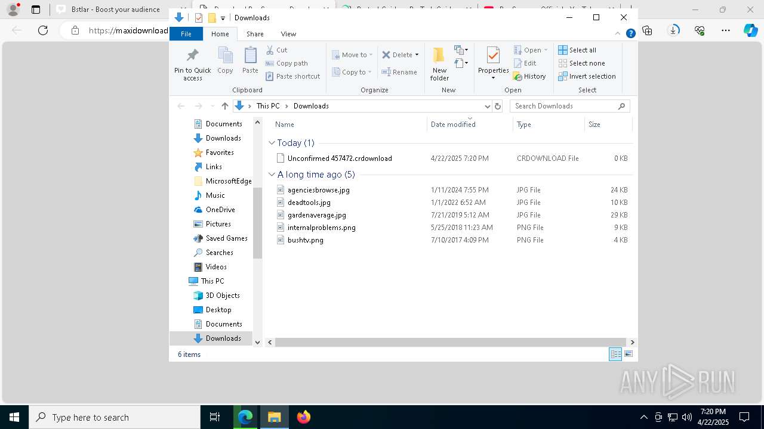Select agenciesbrowse.jpg file

tap(319, 190)
